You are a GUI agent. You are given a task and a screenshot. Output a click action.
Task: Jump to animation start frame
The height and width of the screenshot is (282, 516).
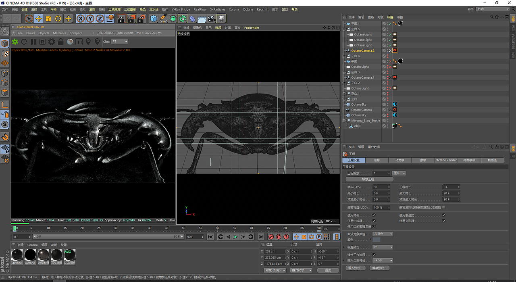210,237
